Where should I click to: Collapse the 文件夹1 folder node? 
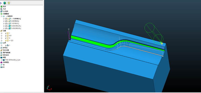(2, 16)
